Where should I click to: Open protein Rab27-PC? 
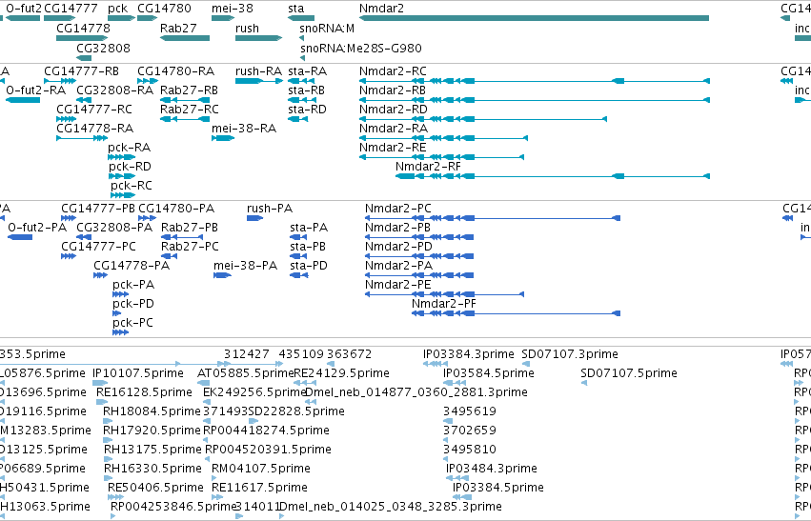click(190, 246)
